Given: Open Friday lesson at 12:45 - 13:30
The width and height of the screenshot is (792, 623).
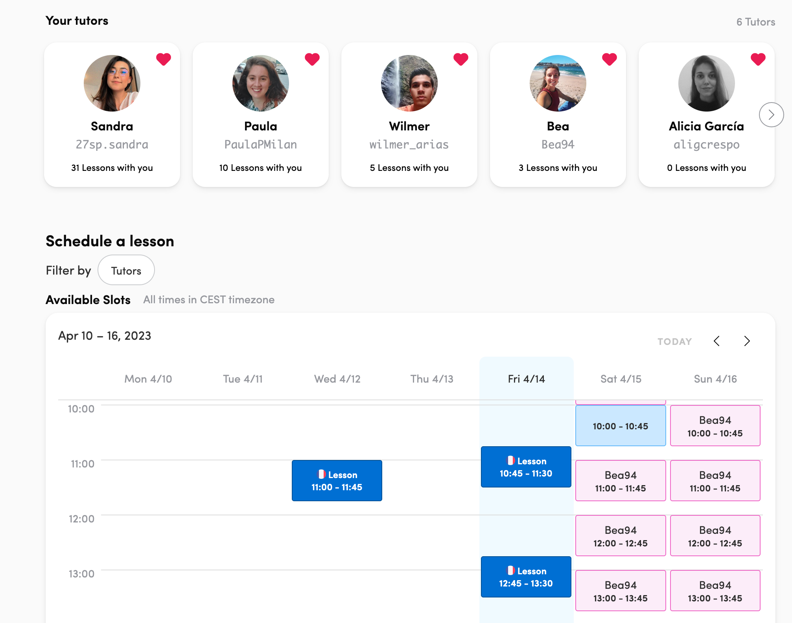Looking at the screenshot, I should (526, 577).
